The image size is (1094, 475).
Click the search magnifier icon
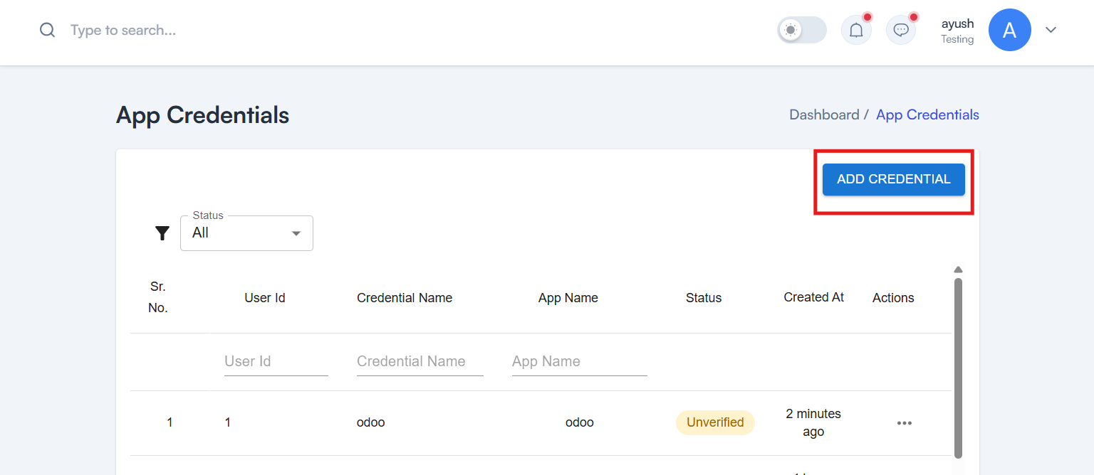[x=47, y=30]
